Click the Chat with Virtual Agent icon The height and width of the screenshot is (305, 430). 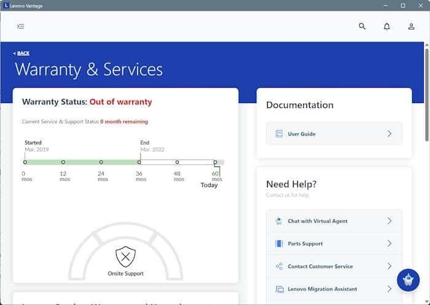(279, 221)
